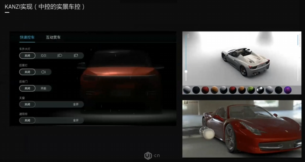Click the FOV slider handle in the car viewer
305x162 pixels.
pos(186,72)
